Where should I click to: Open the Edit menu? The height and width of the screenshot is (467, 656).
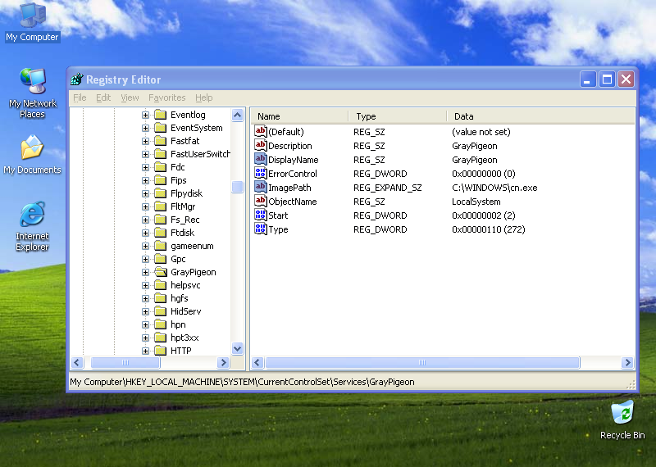(x=103, y=97)
